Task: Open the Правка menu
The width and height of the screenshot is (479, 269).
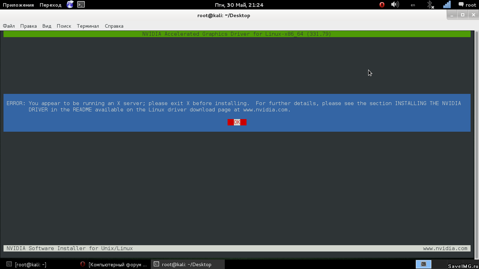Action: coord(28,26)
